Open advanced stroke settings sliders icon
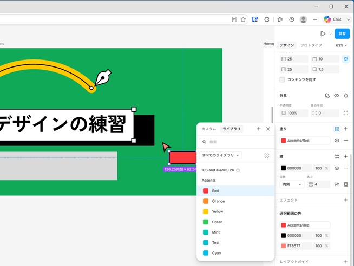This screenshot has height=266, width=354. pyautogui.click(x=337, y=184)
